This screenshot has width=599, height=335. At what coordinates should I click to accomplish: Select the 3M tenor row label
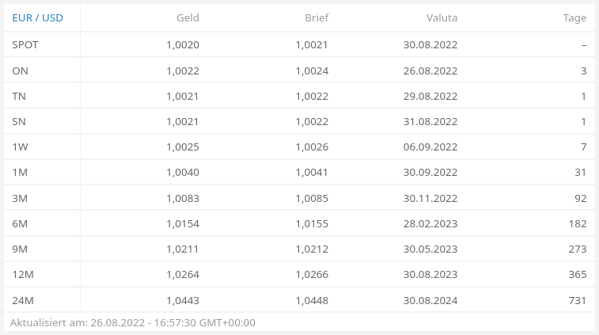coord(21,198)
